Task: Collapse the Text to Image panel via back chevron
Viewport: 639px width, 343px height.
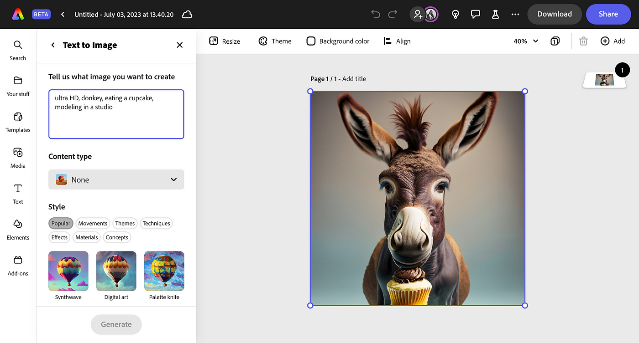Action: [x=52, y=45]
